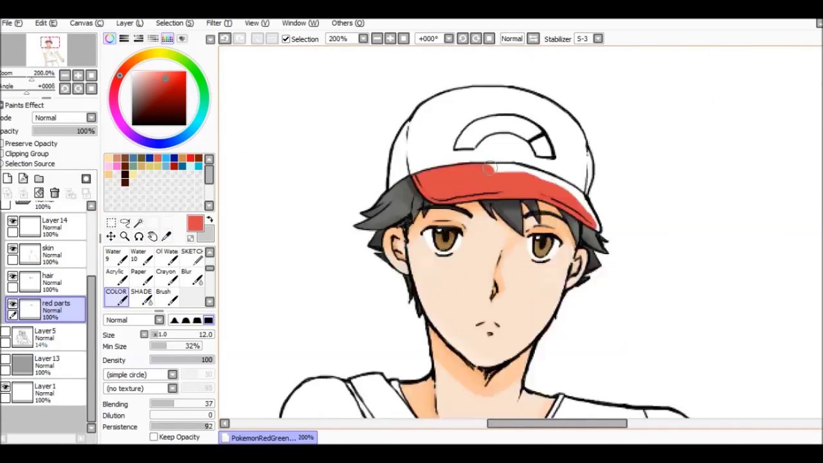Screen dimensions: 823x463
Task: Select the rectangular Selection tool
Action: pos(111,222)
